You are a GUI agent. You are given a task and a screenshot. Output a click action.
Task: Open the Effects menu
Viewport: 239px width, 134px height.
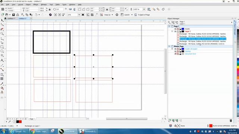(x=36, y=5)
